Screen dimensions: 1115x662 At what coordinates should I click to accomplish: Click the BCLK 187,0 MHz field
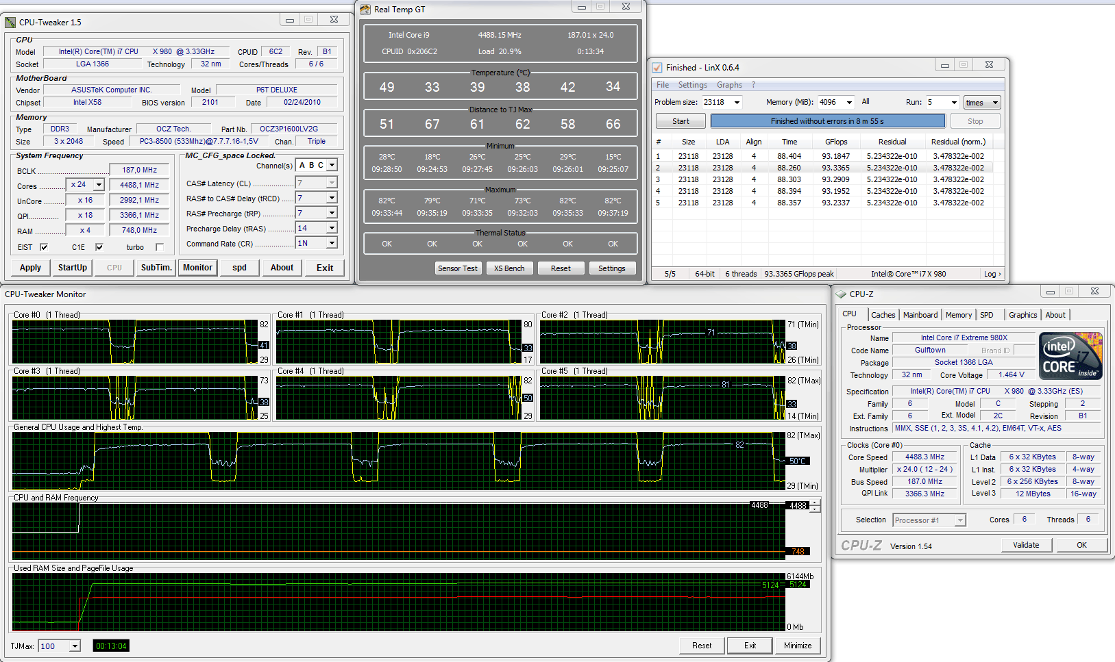coord(139,170)
